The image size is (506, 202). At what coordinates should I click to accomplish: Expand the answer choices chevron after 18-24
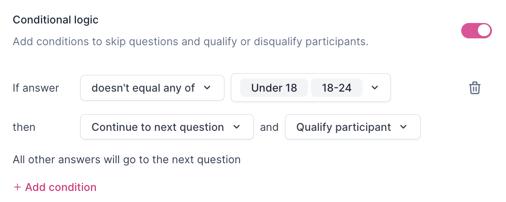375,88
